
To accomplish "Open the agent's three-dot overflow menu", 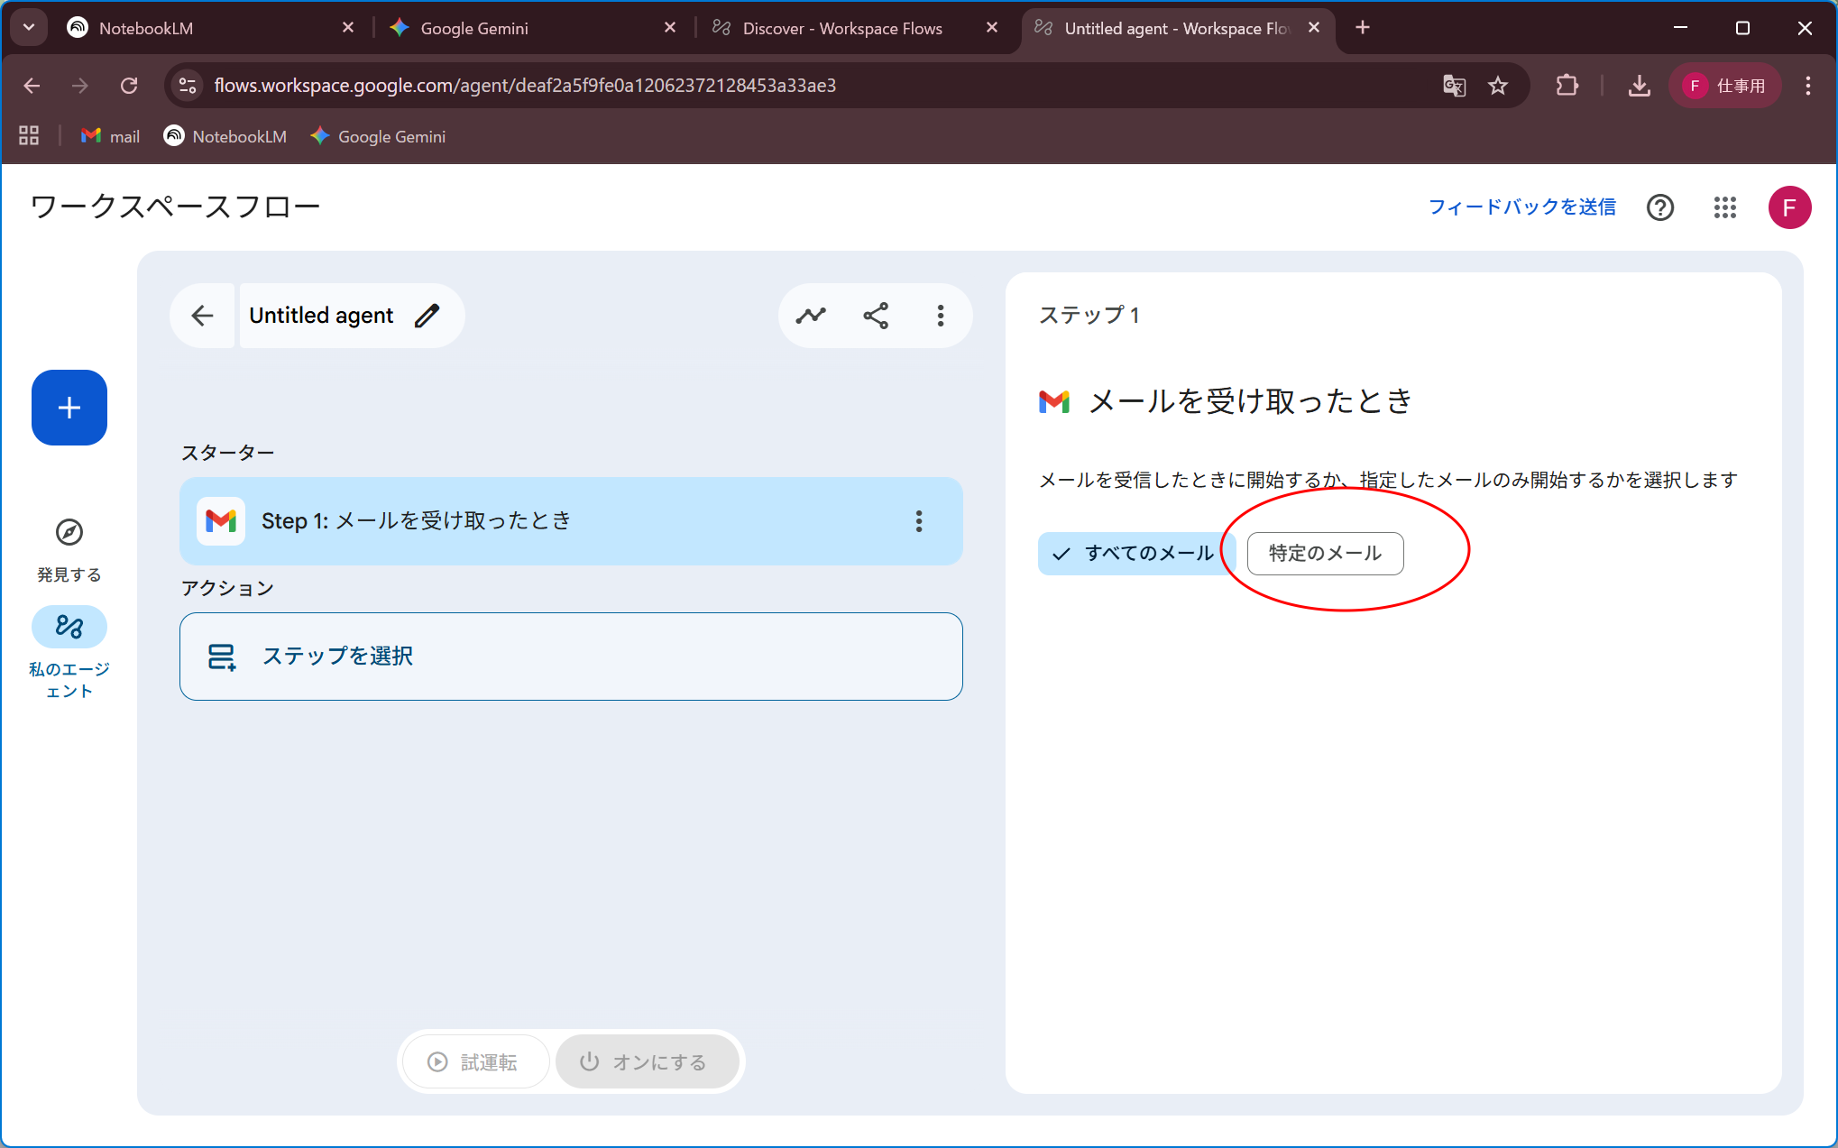I will [x=941, y=316].
